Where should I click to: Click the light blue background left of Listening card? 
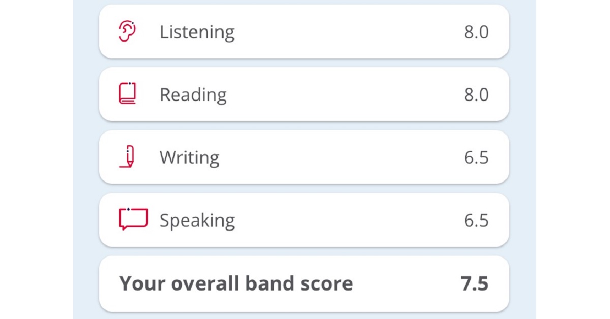click(85, 32)
